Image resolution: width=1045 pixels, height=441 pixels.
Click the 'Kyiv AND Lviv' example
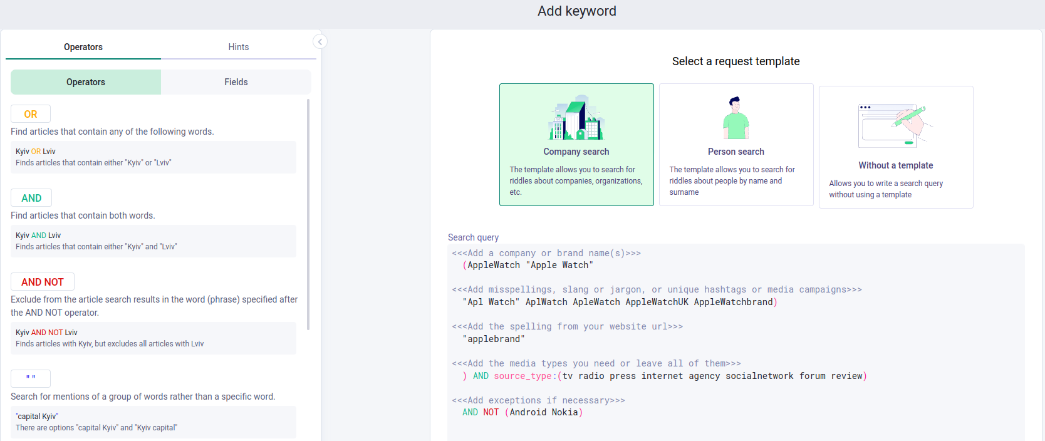pyautogui.click(x=153, y=241)
